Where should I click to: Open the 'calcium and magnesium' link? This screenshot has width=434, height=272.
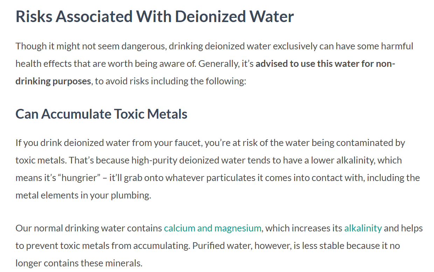coord(212,229)
